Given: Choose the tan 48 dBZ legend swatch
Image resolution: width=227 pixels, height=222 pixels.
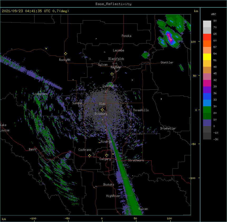Looking at the screenshot, I should [207, 70].
